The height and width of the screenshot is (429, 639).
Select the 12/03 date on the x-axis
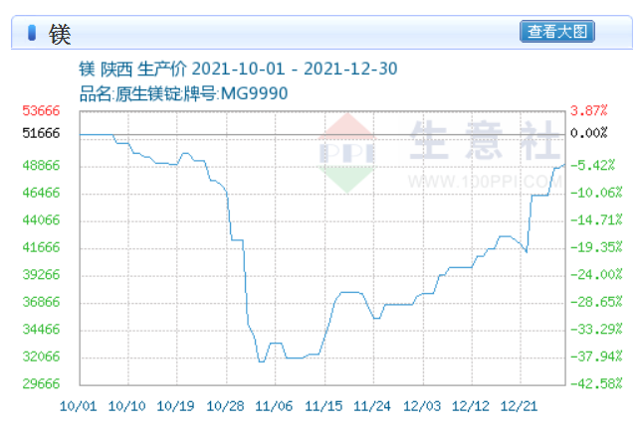pyautogui.click(x=420, y=405)
